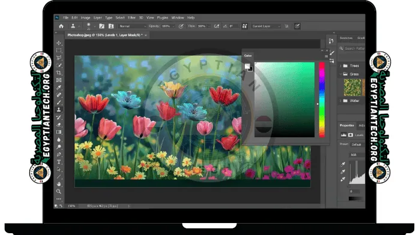419x235 pixels.
Task: Click gray point eyedropper in Properties
Action: [x=343, y=172]
